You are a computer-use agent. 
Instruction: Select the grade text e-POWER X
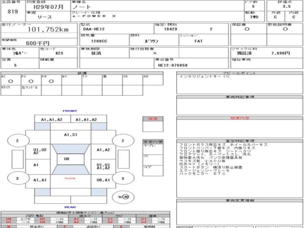(x=94, y=16)
